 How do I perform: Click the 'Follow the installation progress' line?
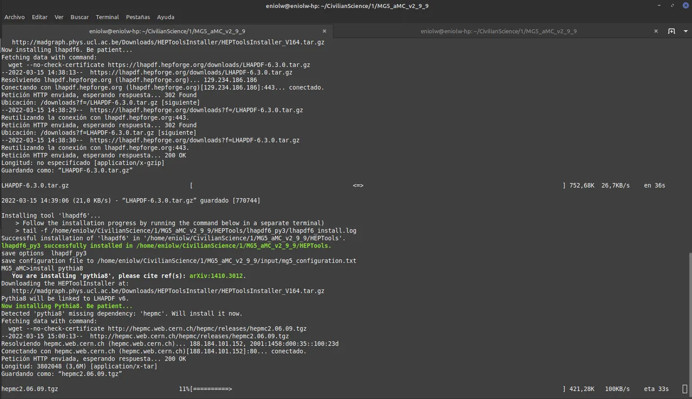coord(170,223)
